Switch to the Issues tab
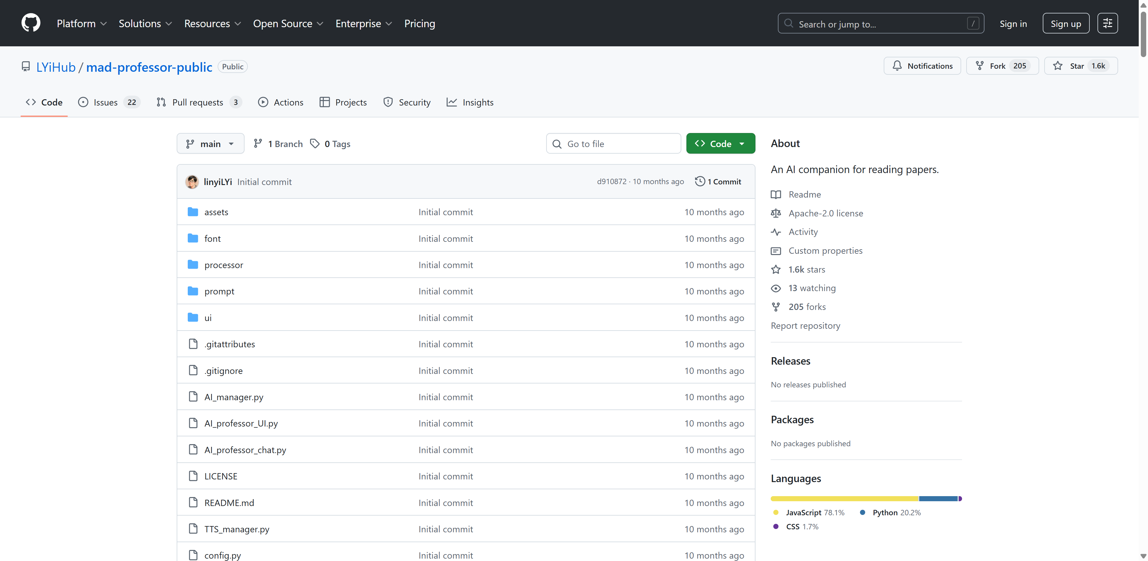 pyautogui.click(x=106, y=103)
